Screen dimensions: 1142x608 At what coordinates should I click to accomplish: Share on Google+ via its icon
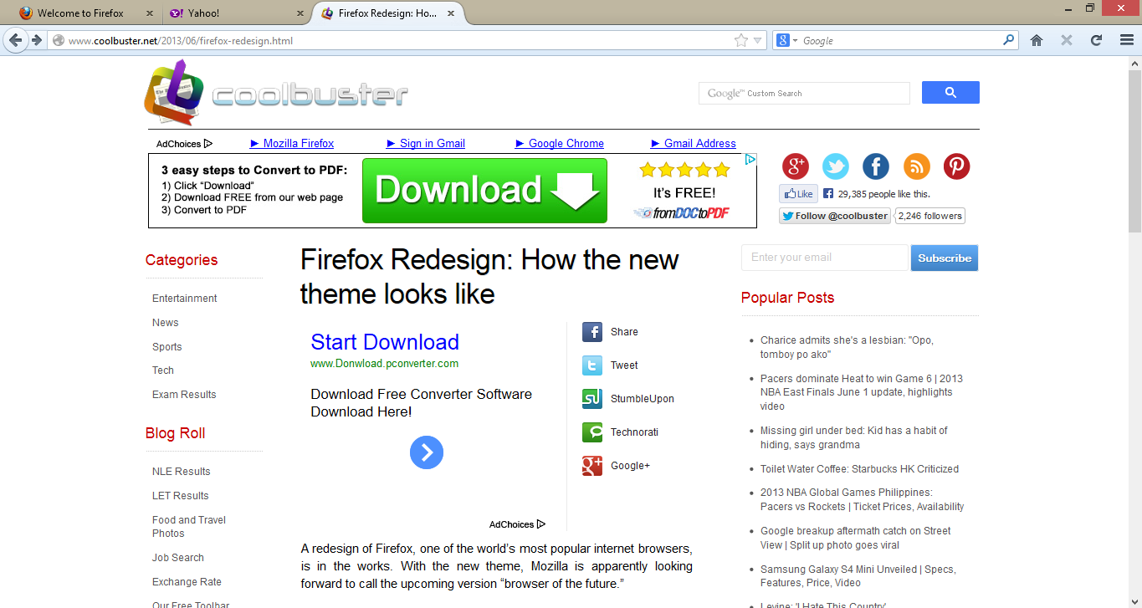[x=592, y=466]
